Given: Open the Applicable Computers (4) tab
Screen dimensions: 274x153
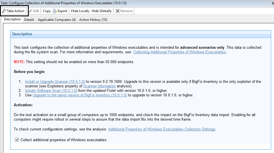Looking at the screenshot, I should point(57,20).
